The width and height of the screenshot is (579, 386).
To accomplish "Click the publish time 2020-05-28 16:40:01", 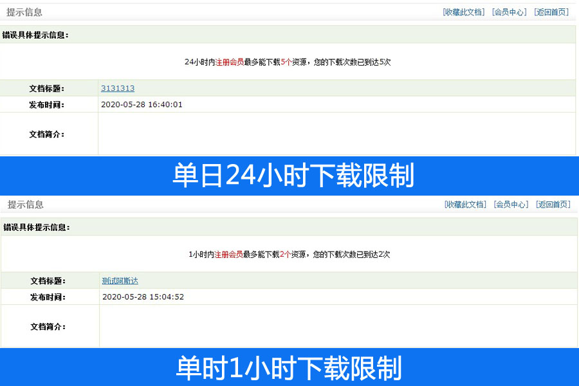I will 142,104.
